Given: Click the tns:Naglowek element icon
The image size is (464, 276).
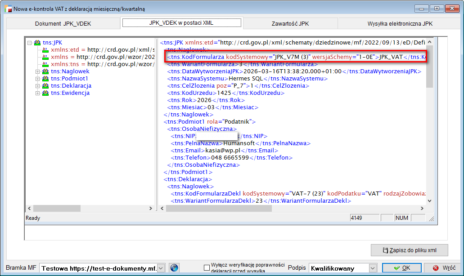Looking at the screenshot, I should coord(45,71).
